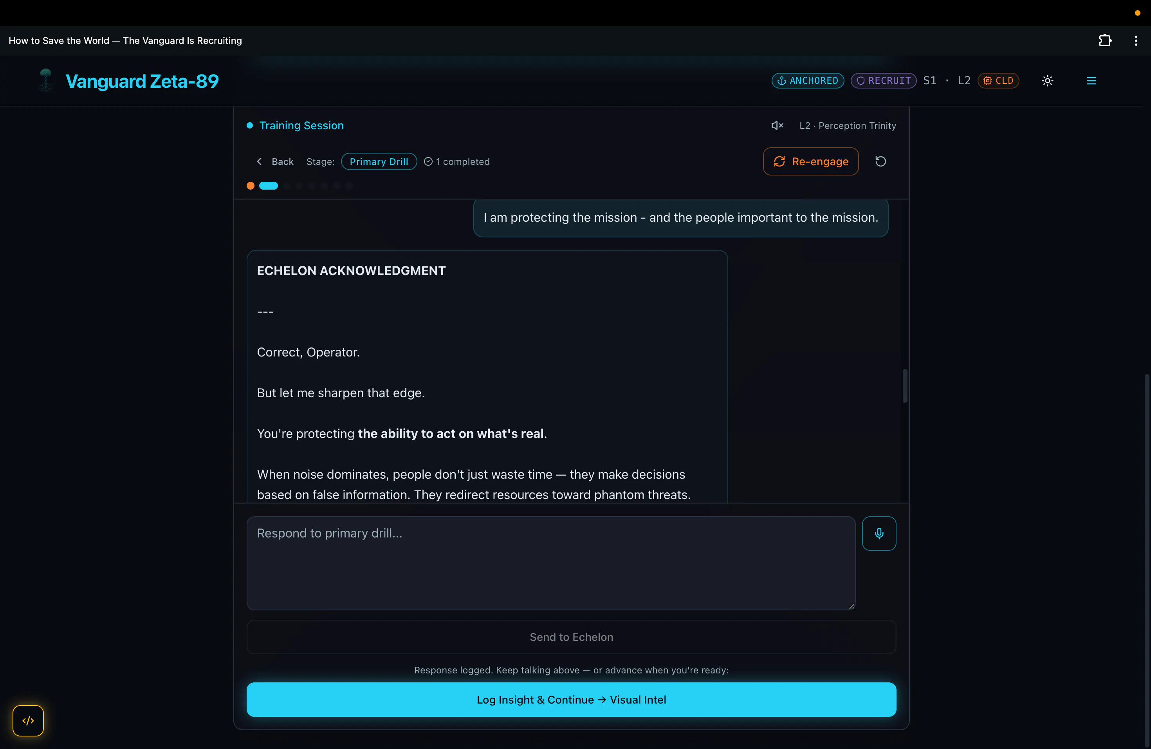
Task: Click the 1 completed indicator
Action: click(x=456, y=162)
